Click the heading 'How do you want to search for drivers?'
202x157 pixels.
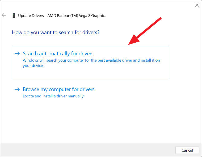coord(56,32)
